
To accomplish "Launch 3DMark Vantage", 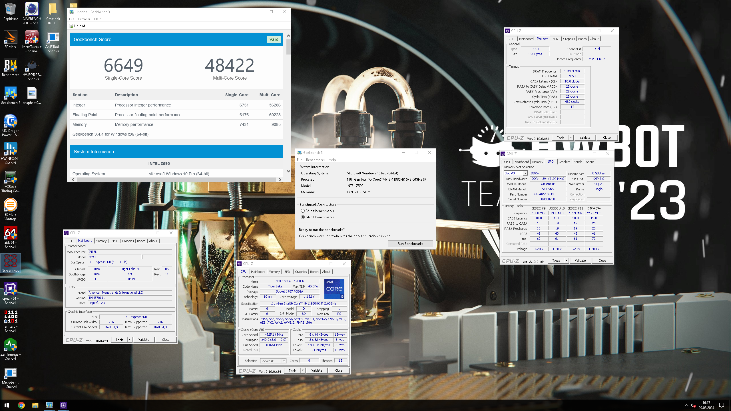I will click(x=11, y=209).
